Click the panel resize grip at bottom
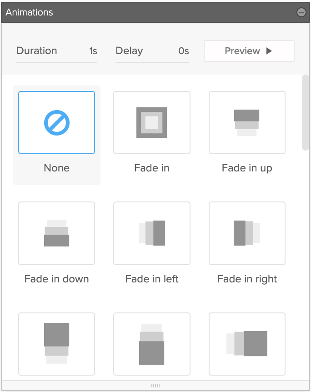 coord(155,386)
